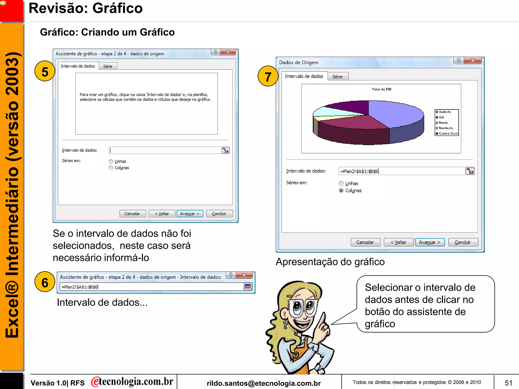Close the Dados de Origem dialog
Image resolution: width=519 pixels, height=389 pixels.
point(473,60)
